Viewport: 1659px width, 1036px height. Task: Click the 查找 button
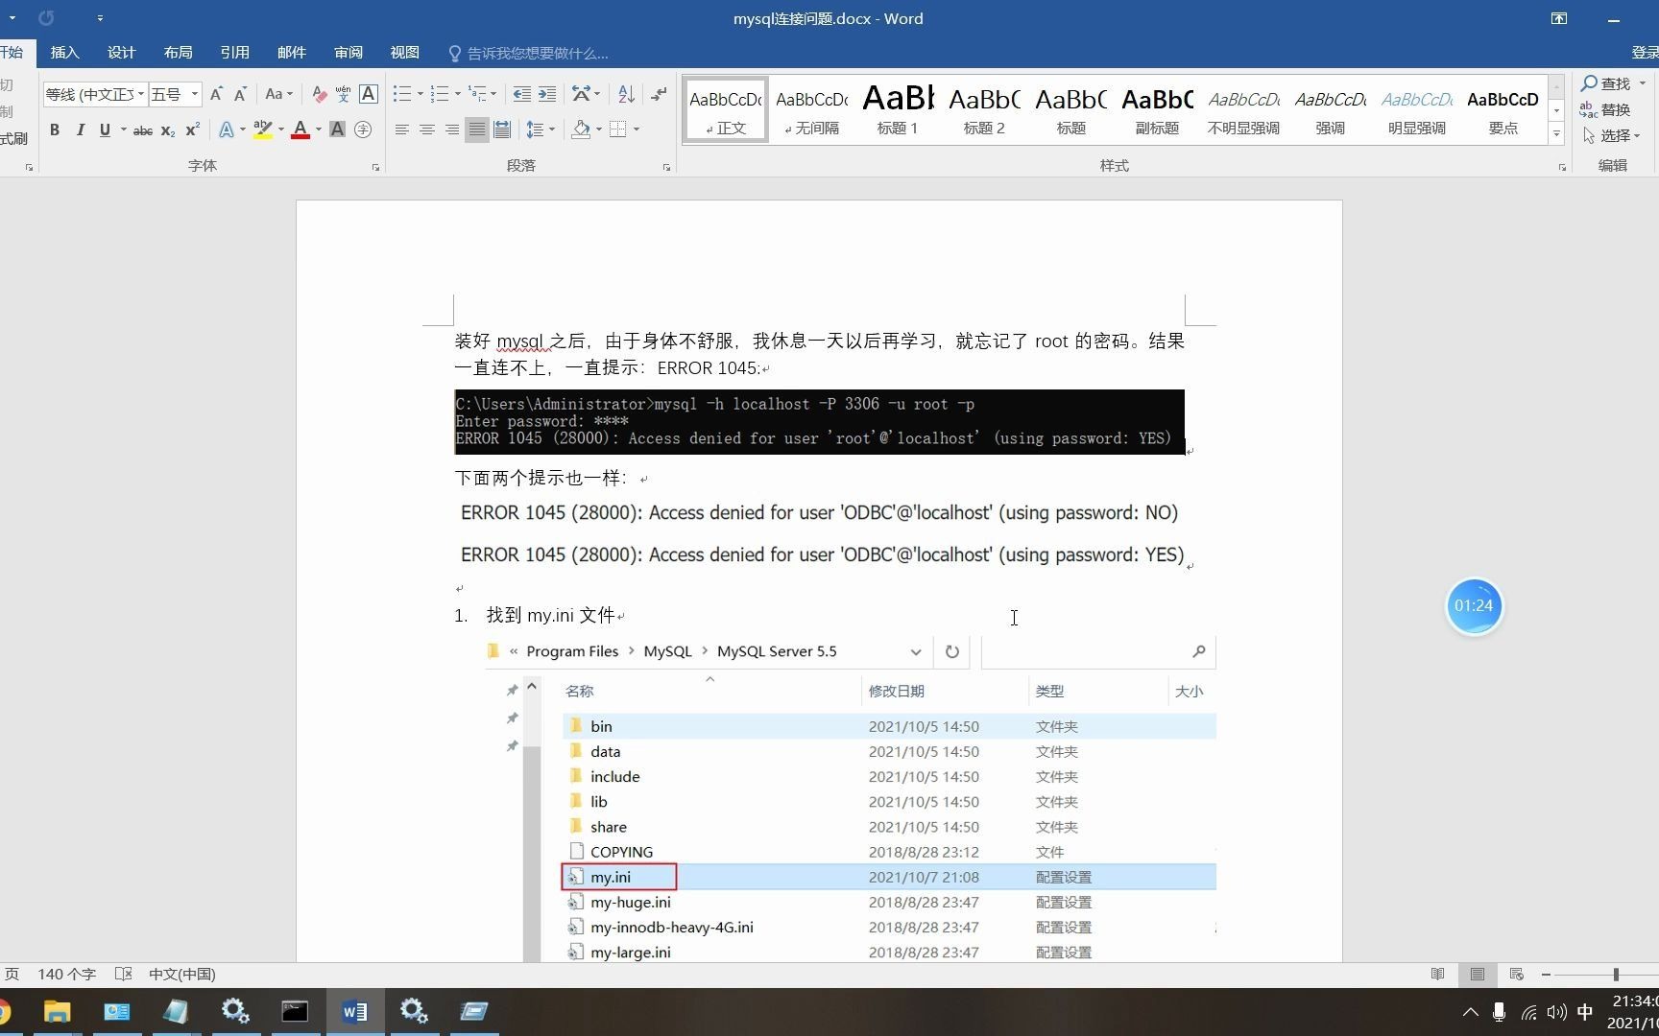tap(1606, 83)
